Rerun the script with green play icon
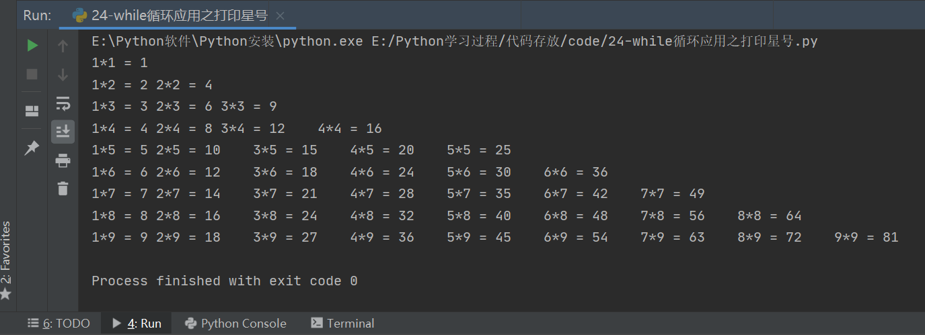The image size is (925, 335). [32, 46]
